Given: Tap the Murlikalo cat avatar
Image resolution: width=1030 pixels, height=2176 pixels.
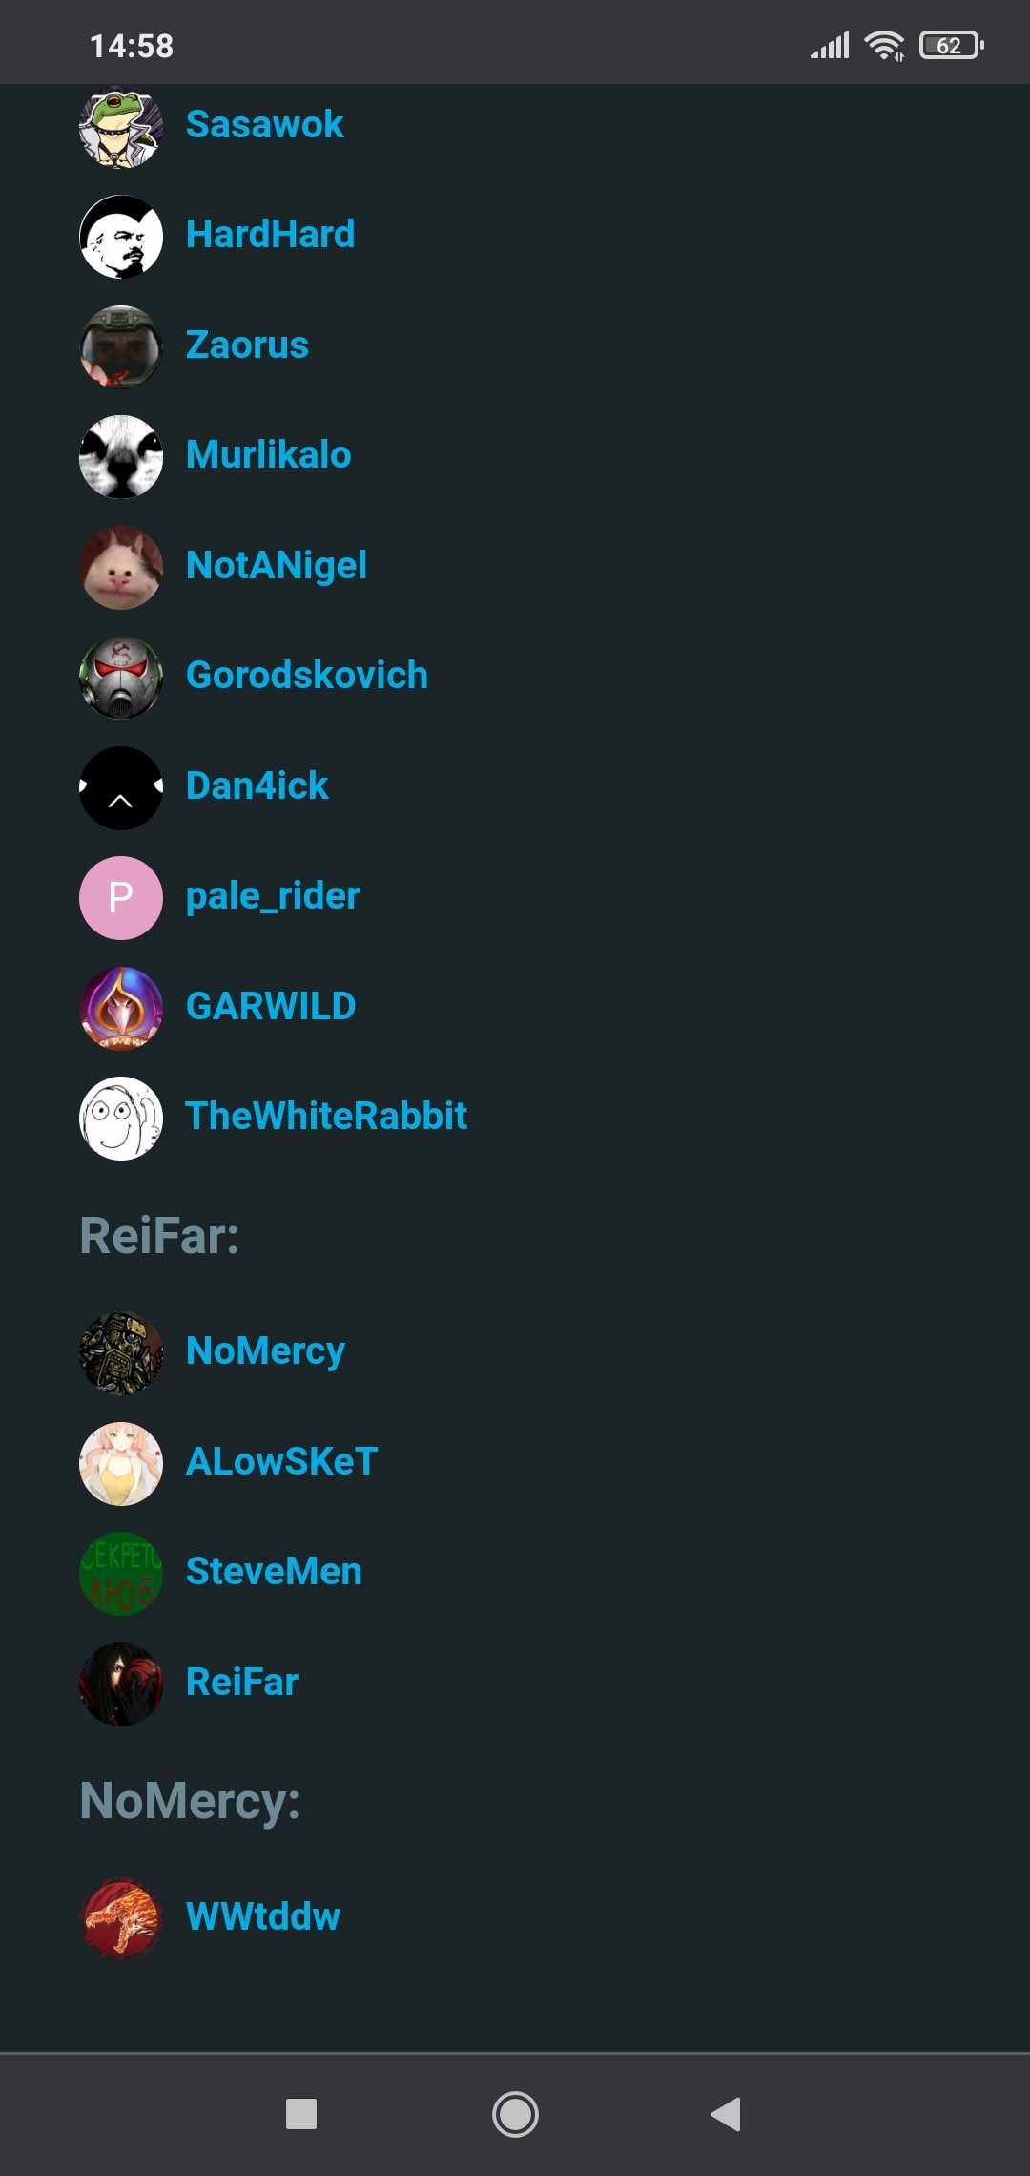Looking at the screenshot, I should pyautogui.click(x=121, y=457).
